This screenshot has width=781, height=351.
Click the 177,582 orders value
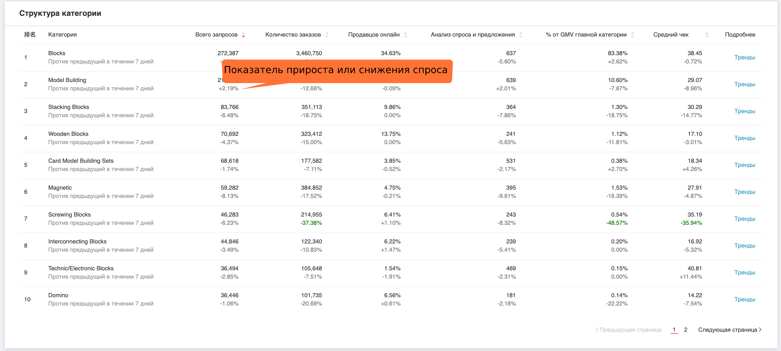[x=312, y=161]
